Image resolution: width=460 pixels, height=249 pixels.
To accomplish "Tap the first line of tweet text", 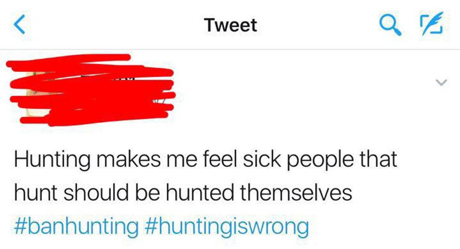I will point(206,159).
